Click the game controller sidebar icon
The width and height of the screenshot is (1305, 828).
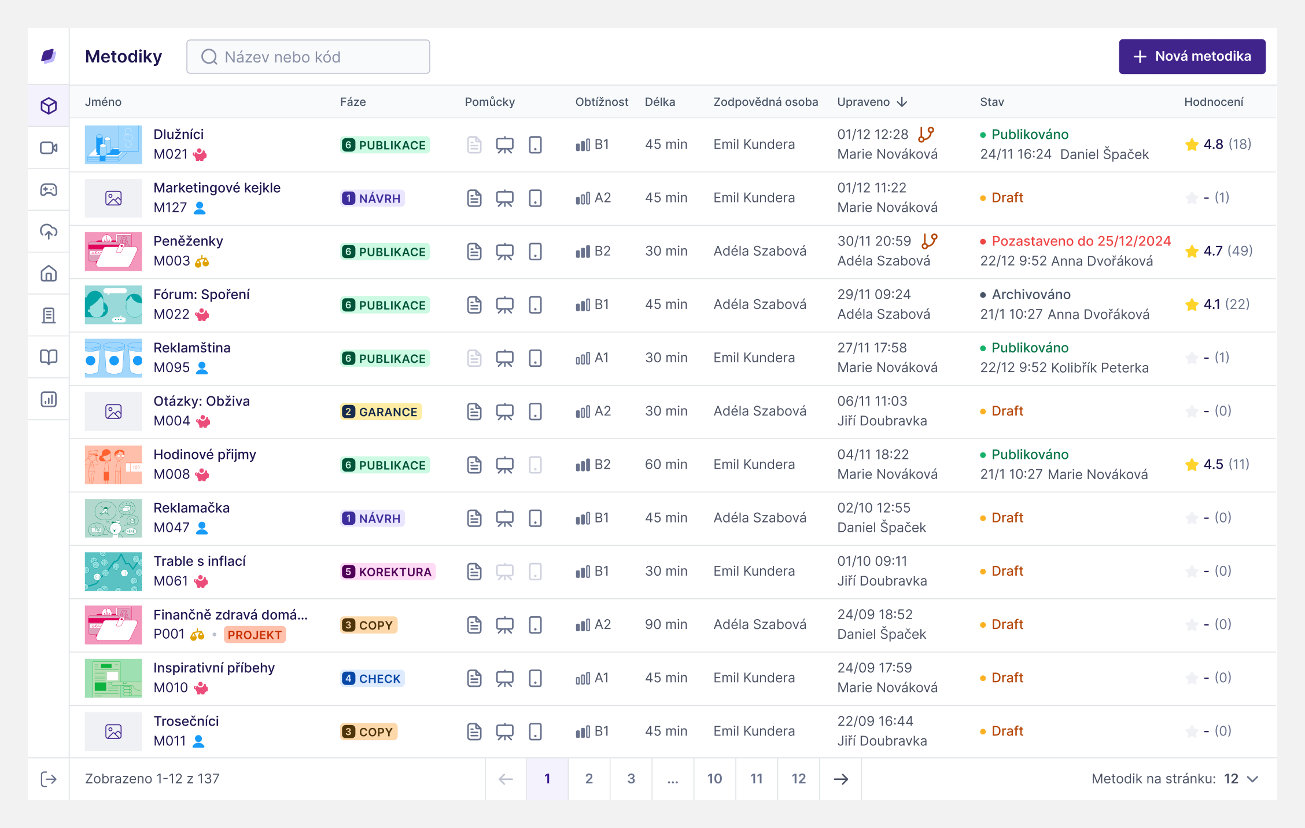49,190
